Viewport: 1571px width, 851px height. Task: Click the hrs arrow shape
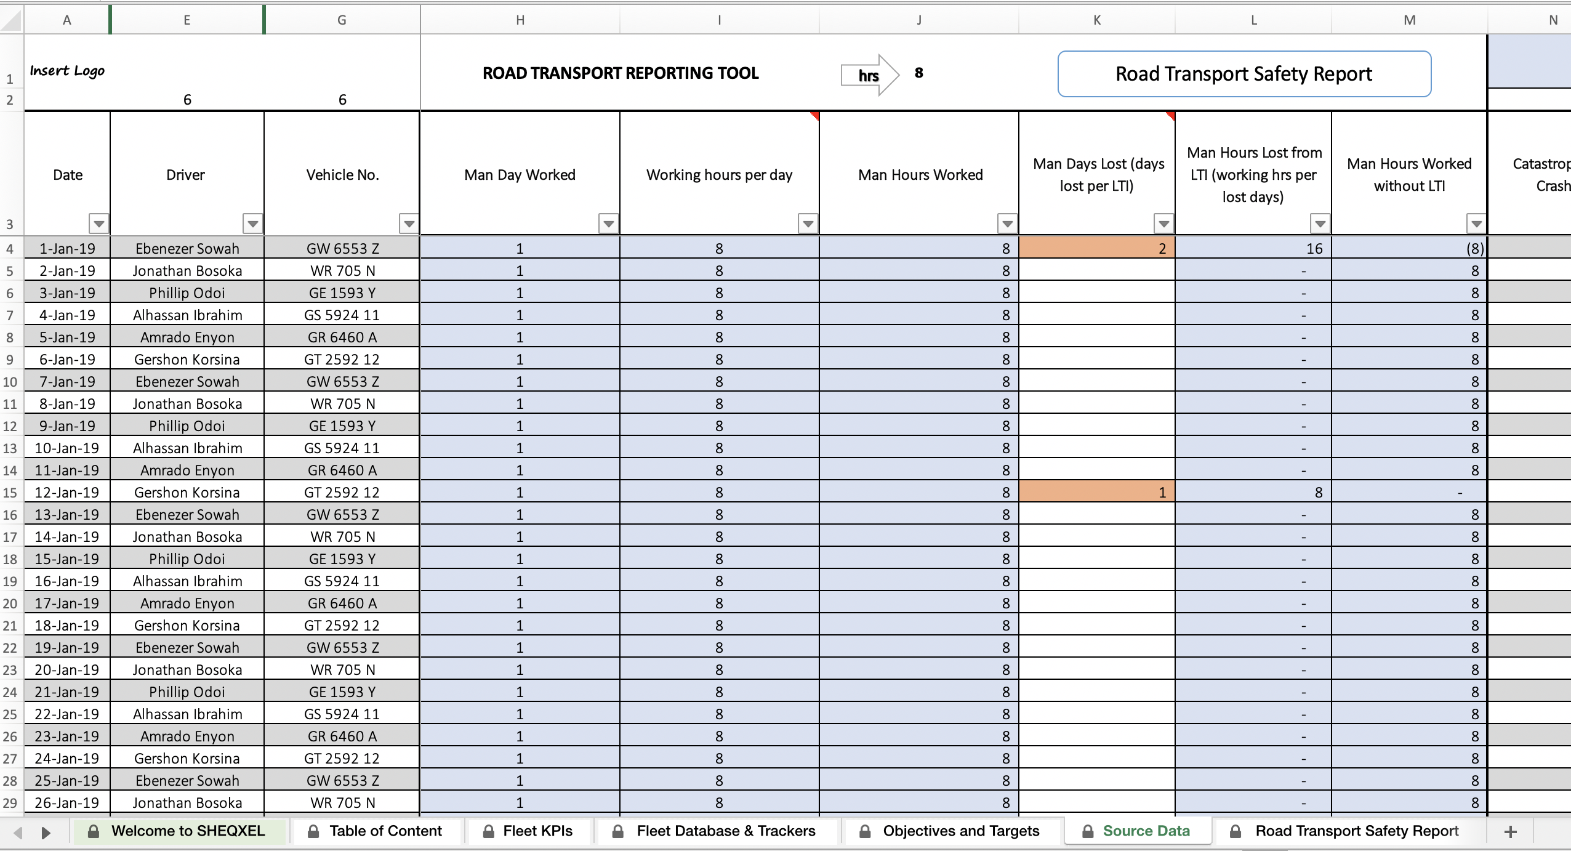pyautogui.click(x=870, y=75)
